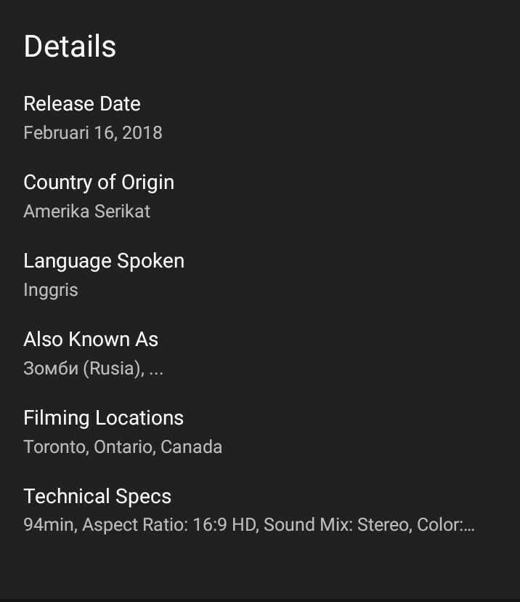
Task: Click the Details section title
Action: click(x=70, y=47)
